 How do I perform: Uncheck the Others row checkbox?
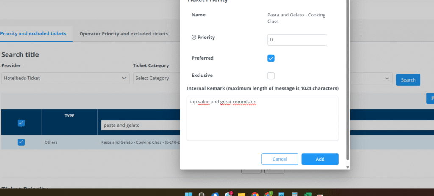(21, 142)
